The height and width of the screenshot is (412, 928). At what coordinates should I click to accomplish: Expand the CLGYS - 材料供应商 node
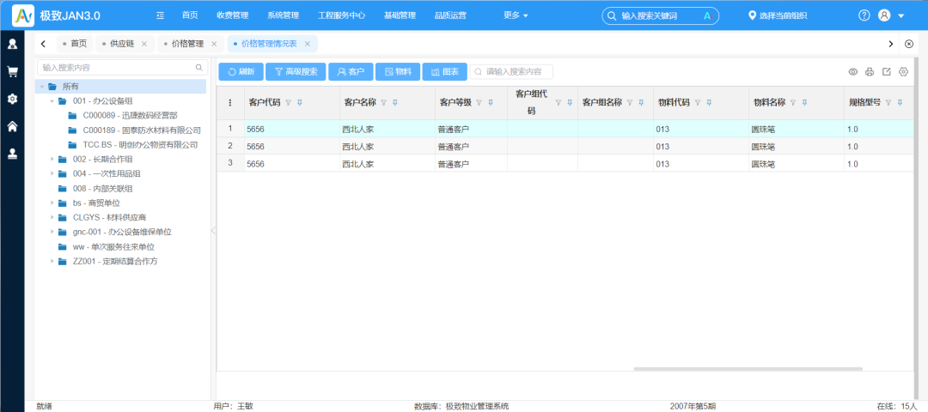click(x=52, y=217)
